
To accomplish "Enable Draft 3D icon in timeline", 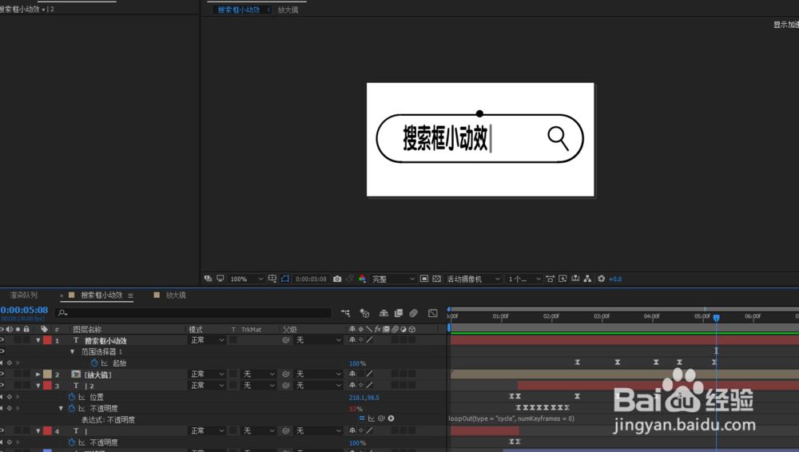I will (364, 313).
